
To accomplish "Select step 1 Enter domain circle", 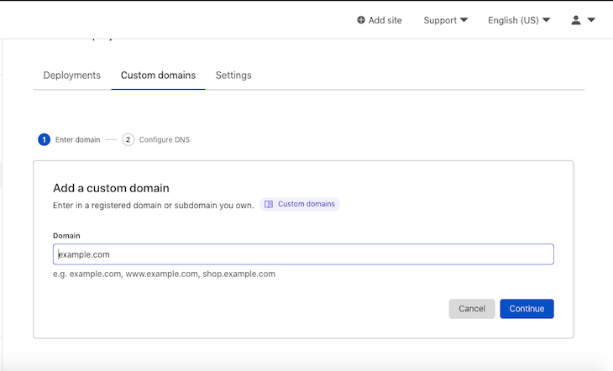I will pyautogui.click(x=44, y=139).
